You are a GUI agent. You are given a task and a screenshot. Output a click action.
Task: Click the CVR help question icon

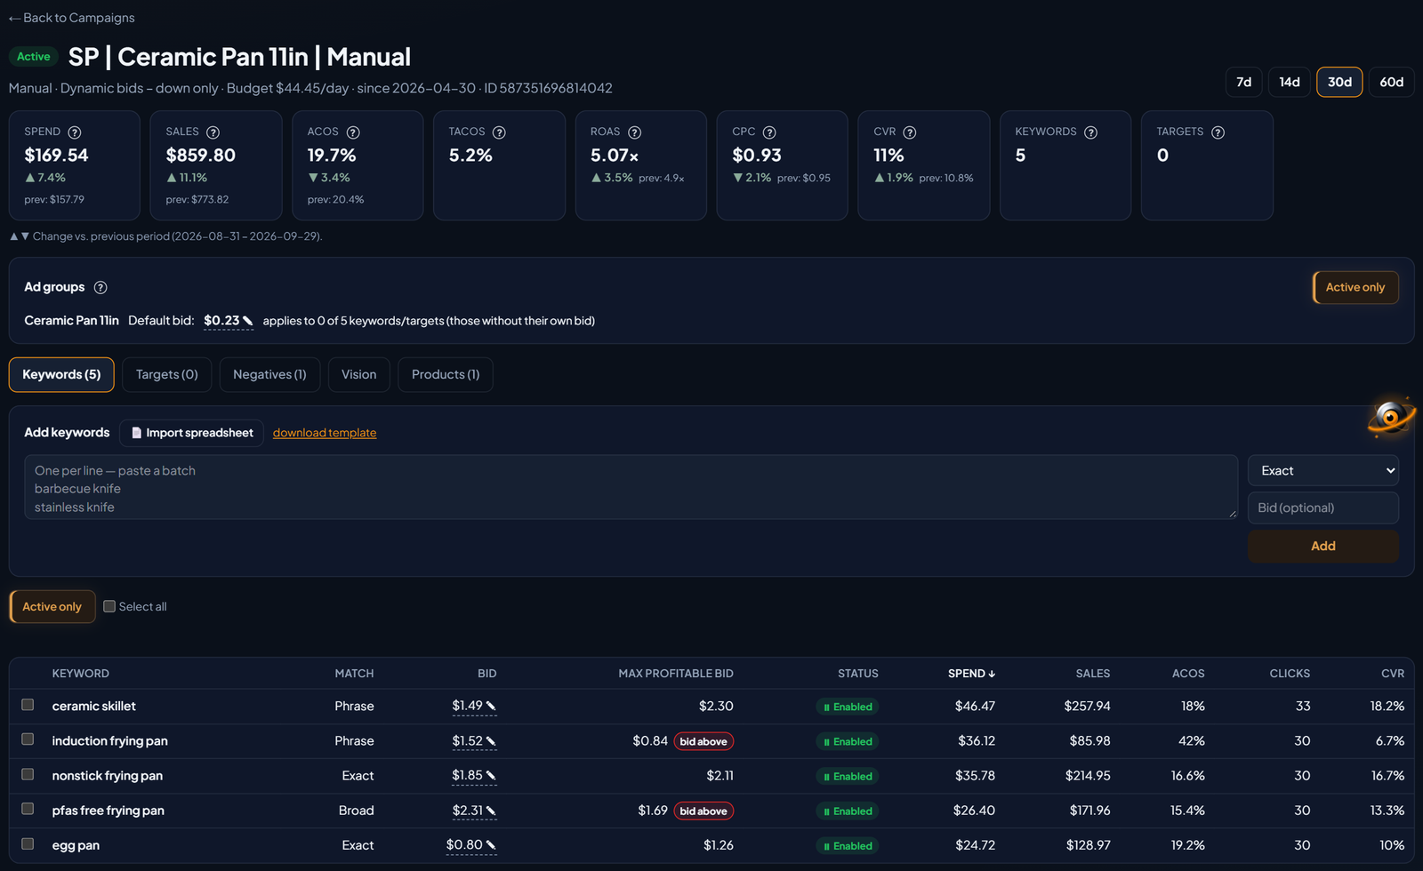click(x=910, y=132)
